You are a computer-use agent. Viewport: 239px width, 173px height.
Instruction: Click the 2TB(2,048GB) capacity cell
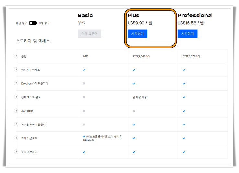tap(142, 56)
